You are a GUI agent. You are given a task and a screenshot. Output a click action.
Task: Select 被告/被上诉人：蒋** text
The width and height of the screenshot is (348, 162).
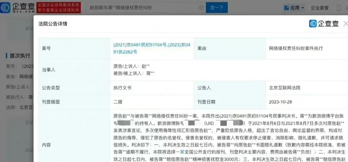pos(133,73)
